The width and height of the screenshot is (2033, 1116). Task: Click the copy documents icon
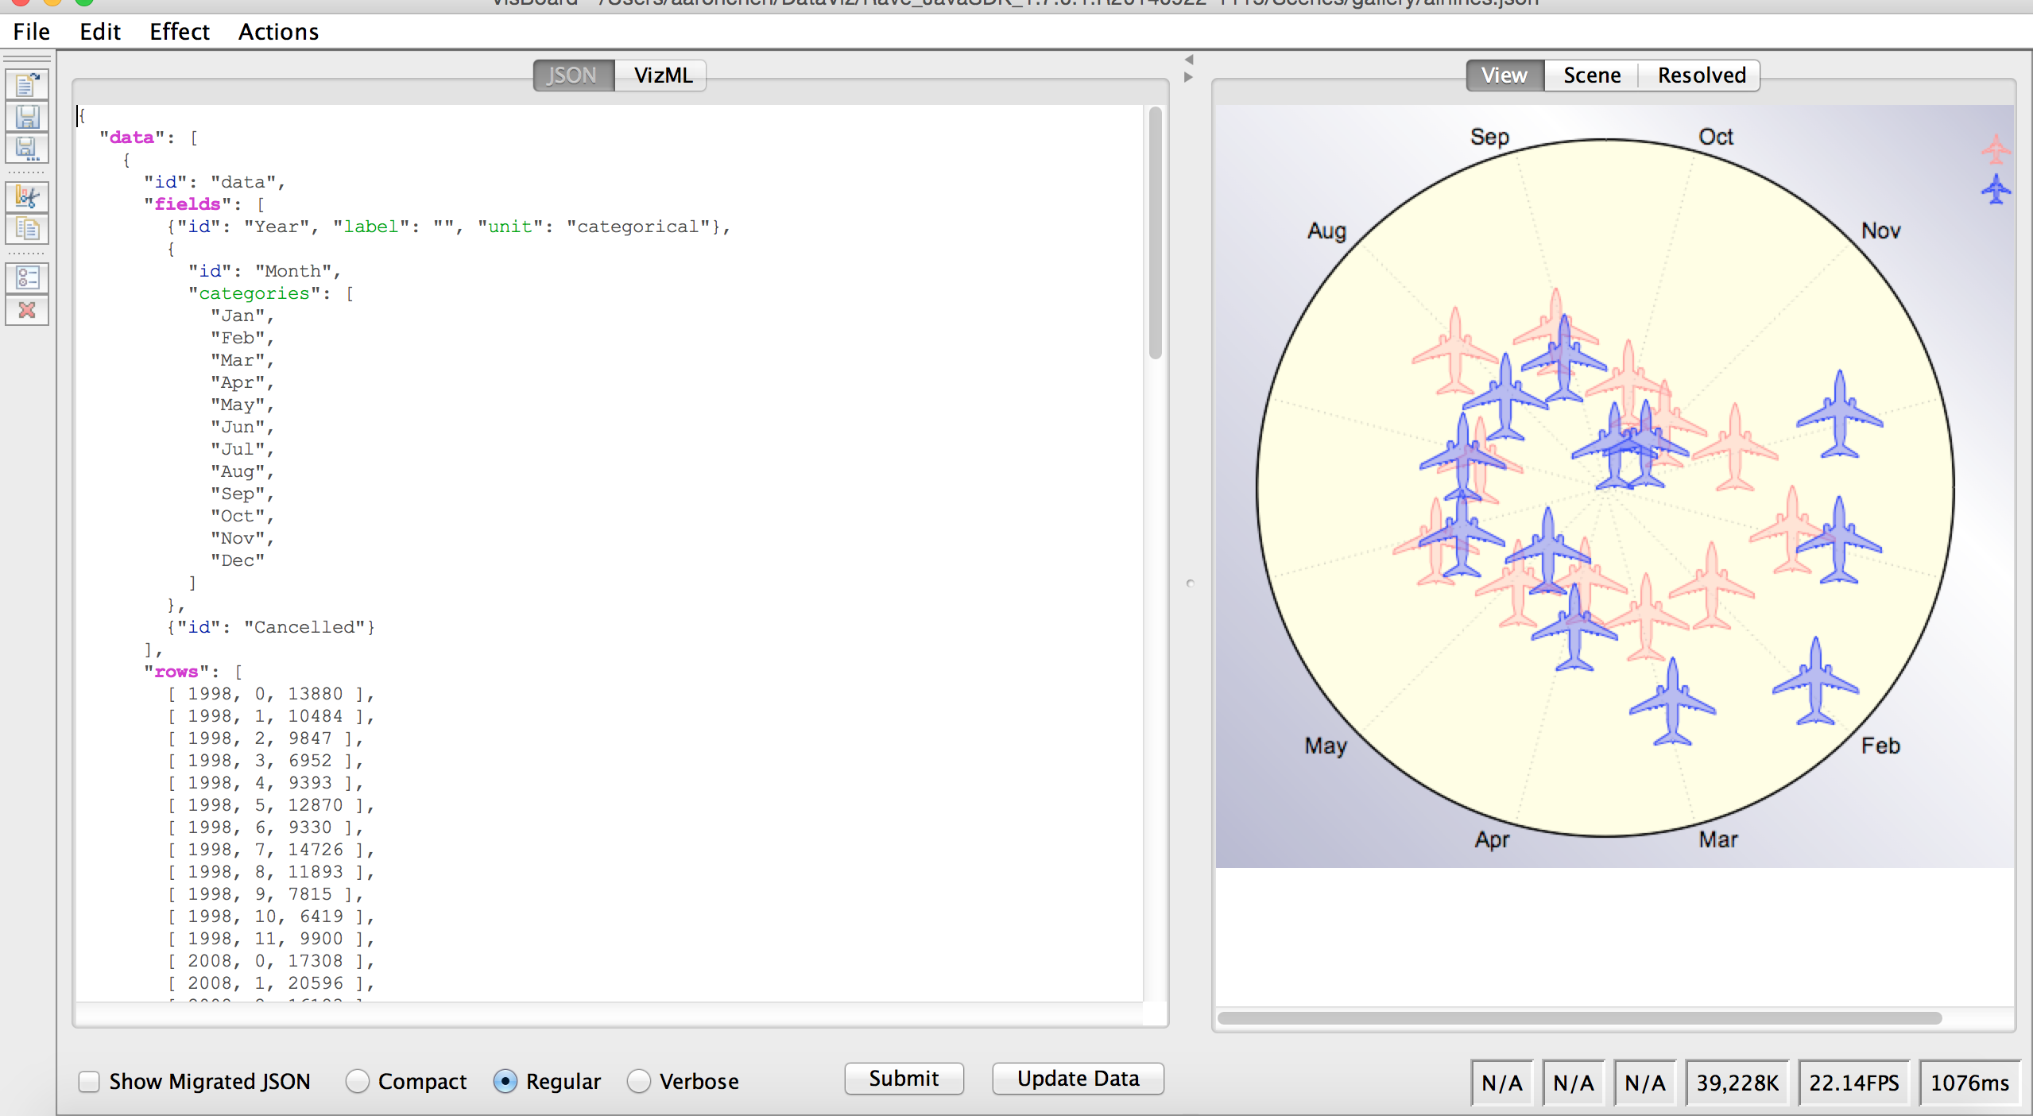click(x=27, y=230)
